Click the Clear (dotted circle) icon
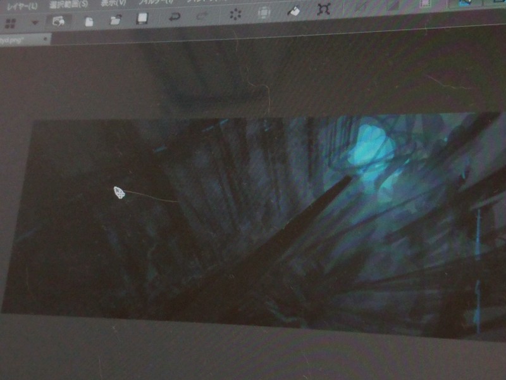 (235, 14)
